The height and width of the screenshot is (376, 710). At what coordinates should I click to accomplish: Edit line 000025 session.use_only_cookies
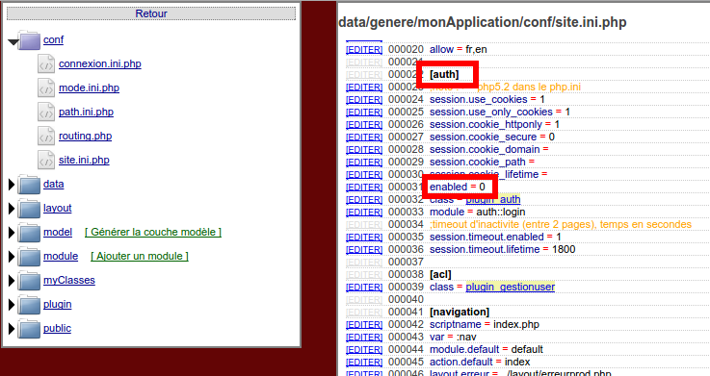[x=364, y=113]
